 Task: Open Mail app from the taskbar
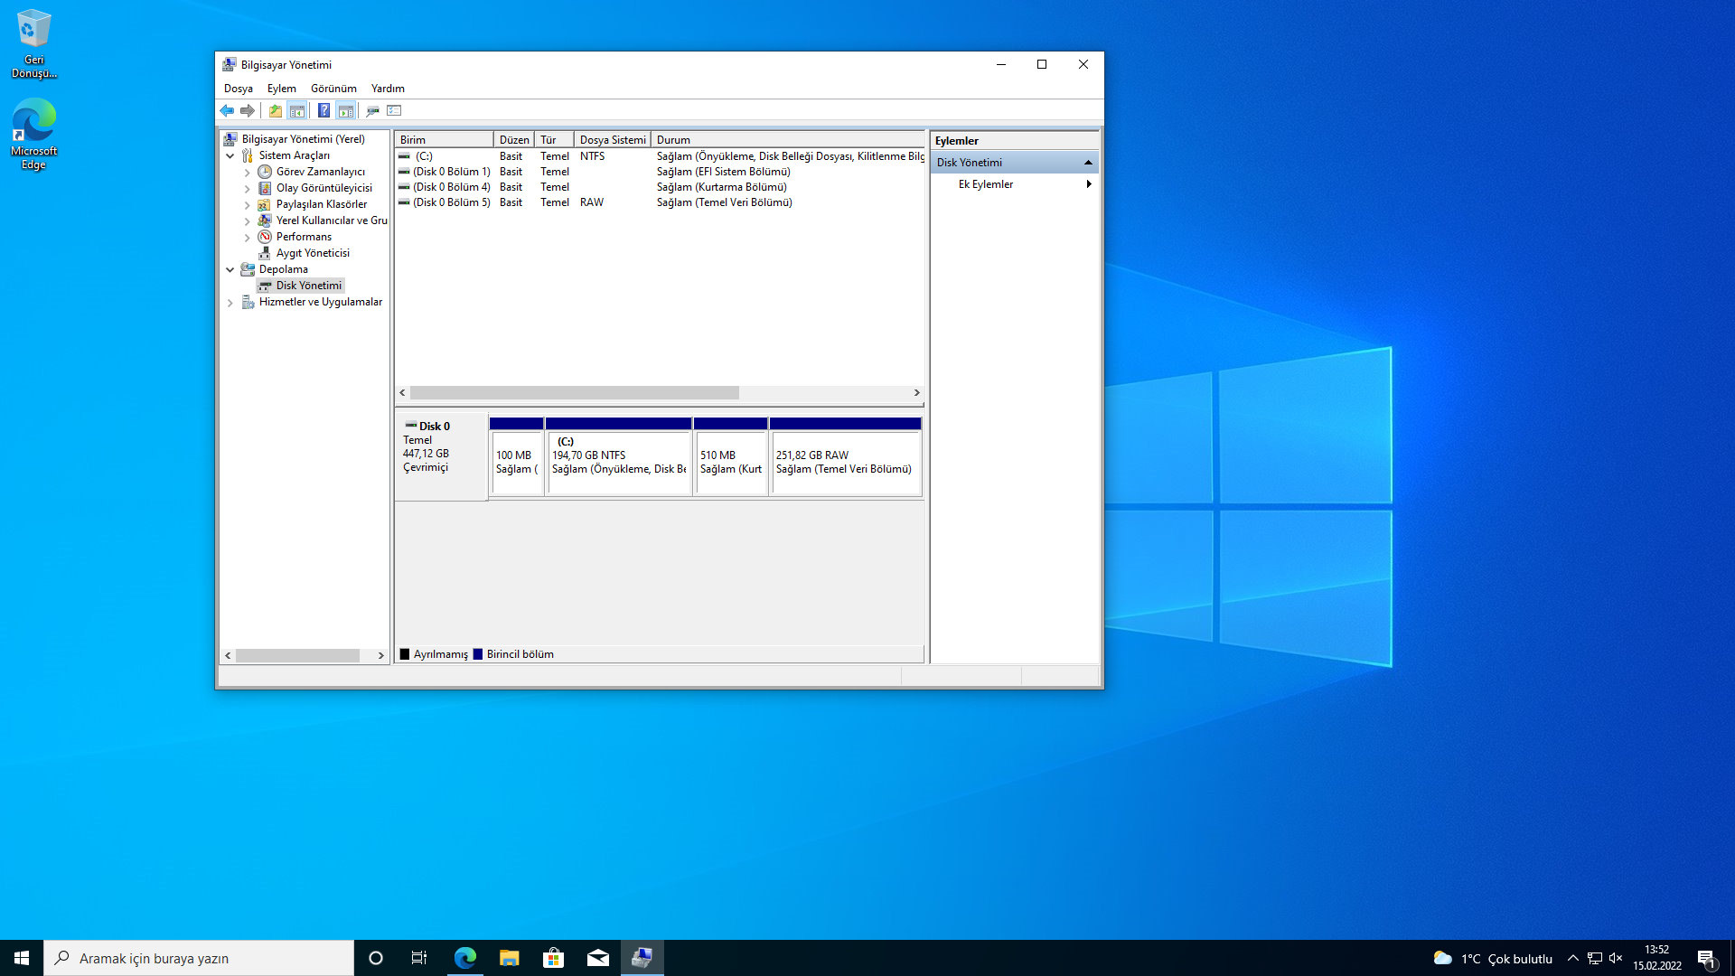pyautogui.click(x=597, y=958)
